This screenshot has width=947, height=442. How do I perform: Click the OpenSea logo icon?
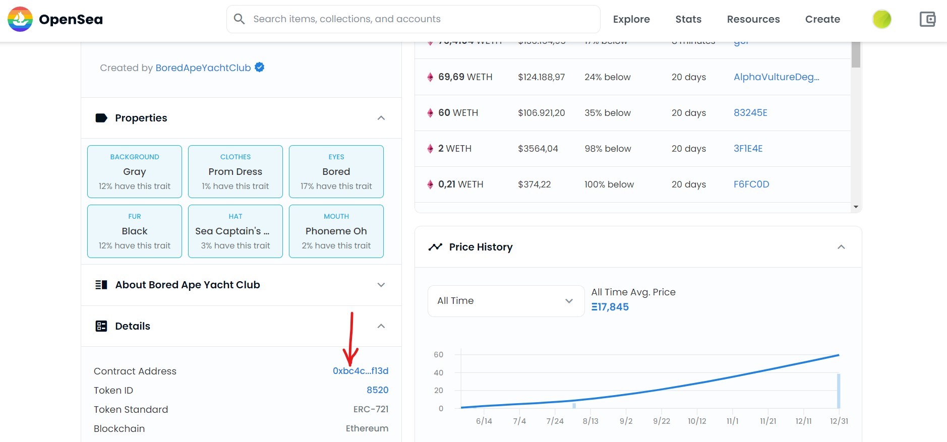point(20,19)
